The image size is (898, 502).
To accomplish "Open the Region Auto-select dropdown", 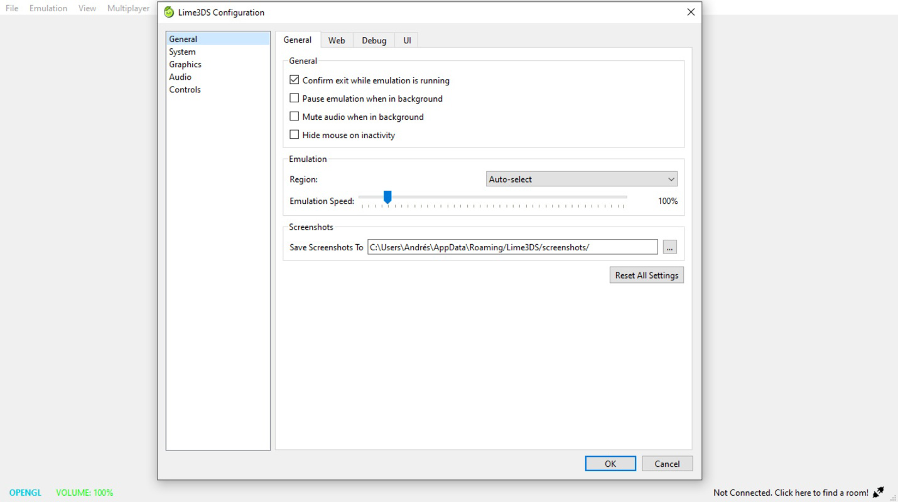I will pos(582,179).
